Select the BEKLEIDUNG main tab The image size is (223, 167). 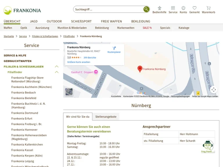pos(141,21)
